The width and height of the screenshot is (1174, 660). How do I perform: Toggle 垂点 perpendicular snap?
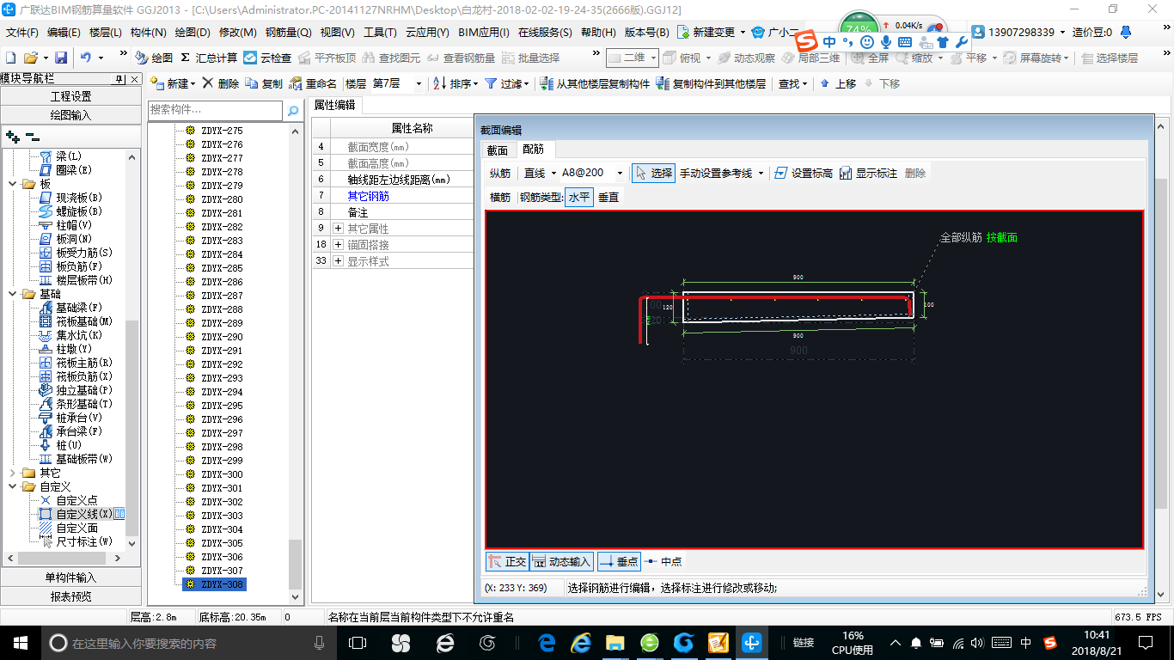pos(619,561)
